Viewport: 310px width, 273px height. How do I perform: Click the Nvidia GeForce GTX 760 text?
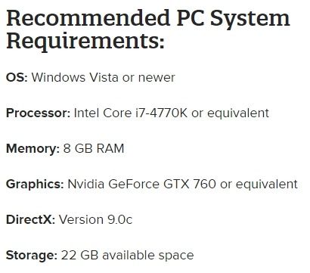pyautogui.click(x=141, y=184)
